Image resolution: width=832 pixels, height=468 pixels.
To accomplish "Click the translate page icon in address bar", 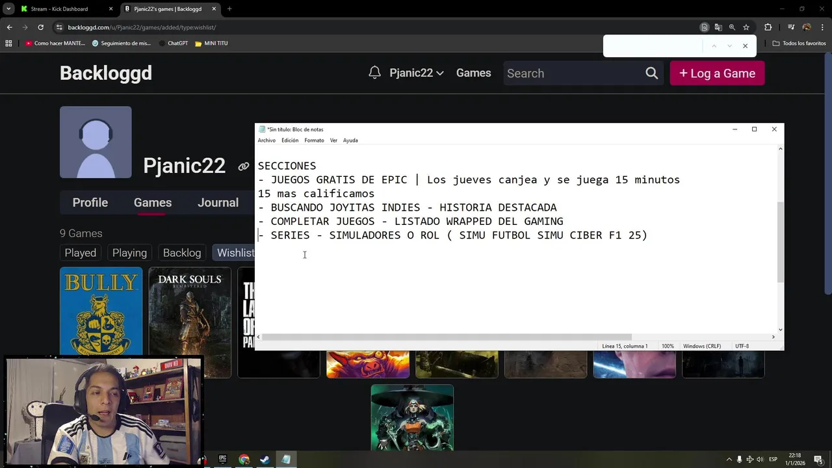I will click(x=718, y=27).
